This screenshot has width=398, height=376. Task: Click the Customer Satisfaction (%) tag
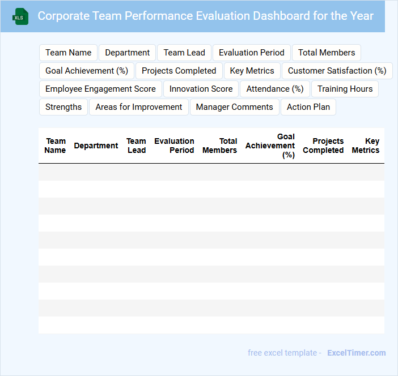tap(337, 71)
